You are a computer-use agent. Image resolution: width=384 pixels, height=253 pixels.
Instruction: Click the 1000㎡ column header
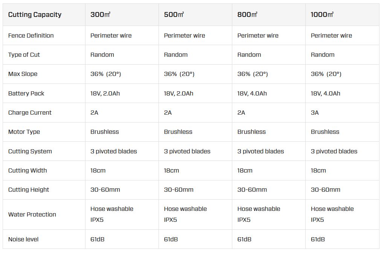[x=322, y=15]
